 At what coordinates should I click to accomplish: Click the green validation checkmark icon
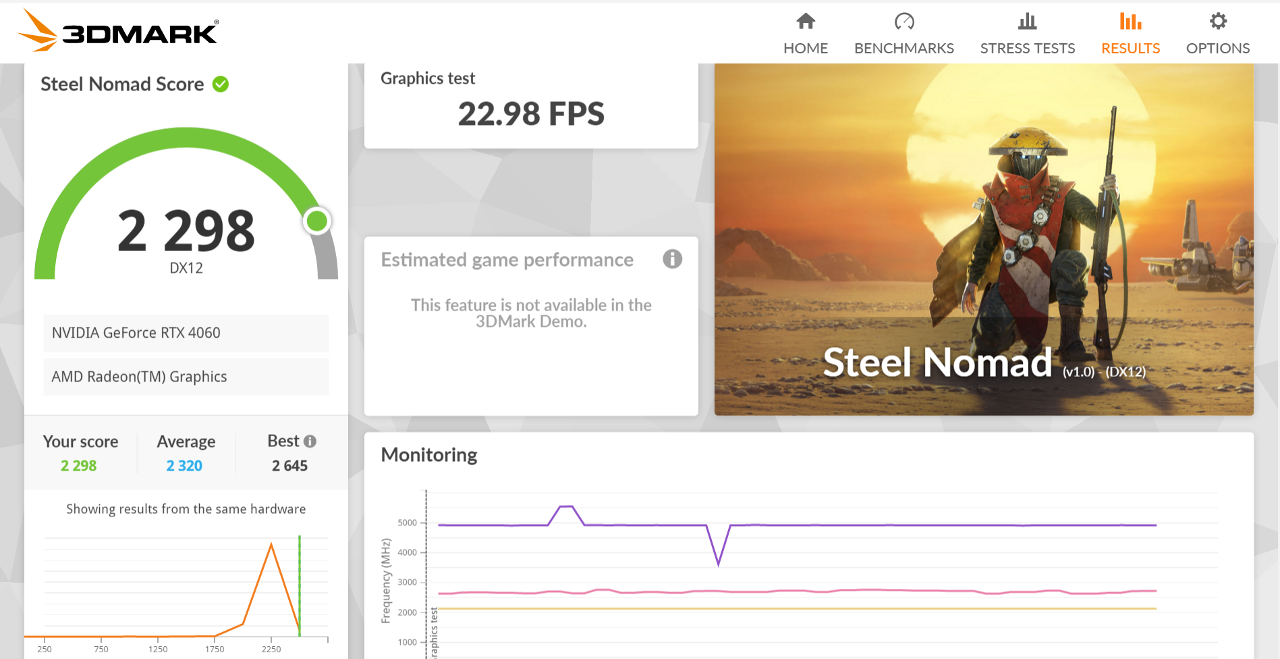coord(221,84)
